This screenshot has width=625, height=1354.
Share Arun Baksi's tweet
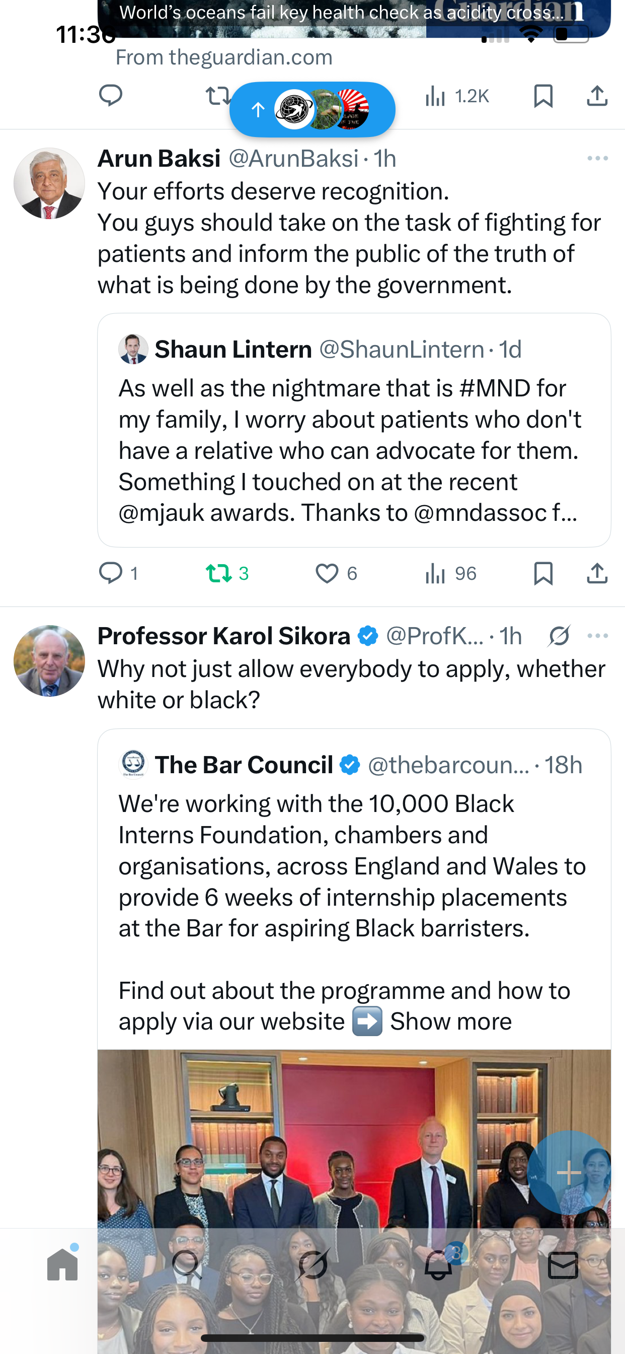[x=597, y=573]
